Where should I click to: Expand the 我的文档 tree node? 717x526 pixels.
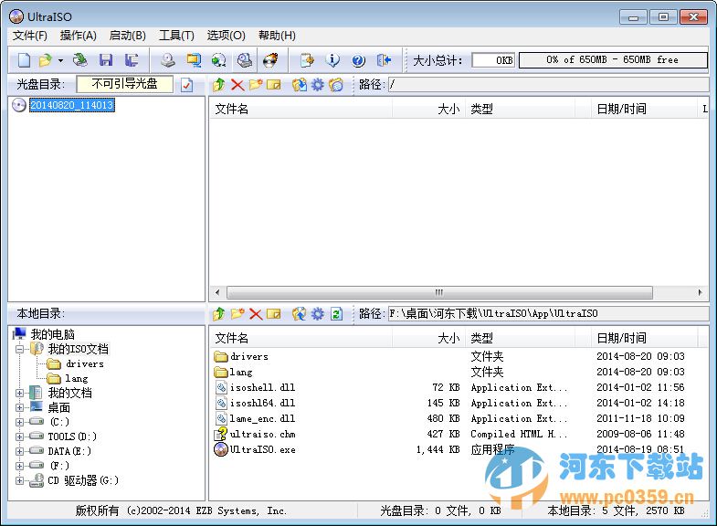(x=20, y=393)
